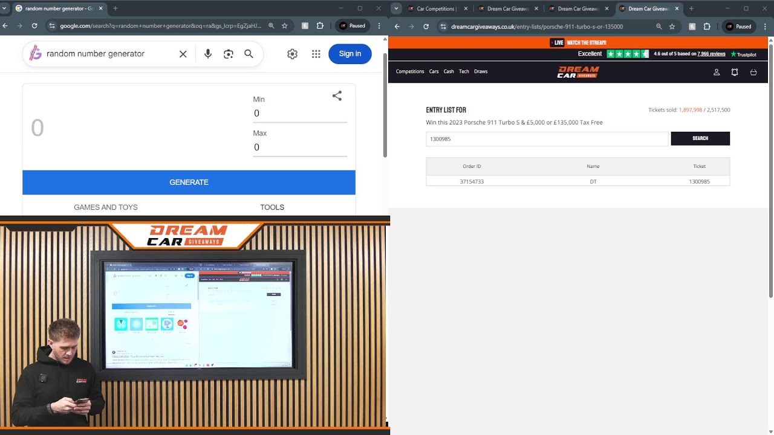Share the random number generator
This screenshot has height=435, width=774.
tap(337, 95)
